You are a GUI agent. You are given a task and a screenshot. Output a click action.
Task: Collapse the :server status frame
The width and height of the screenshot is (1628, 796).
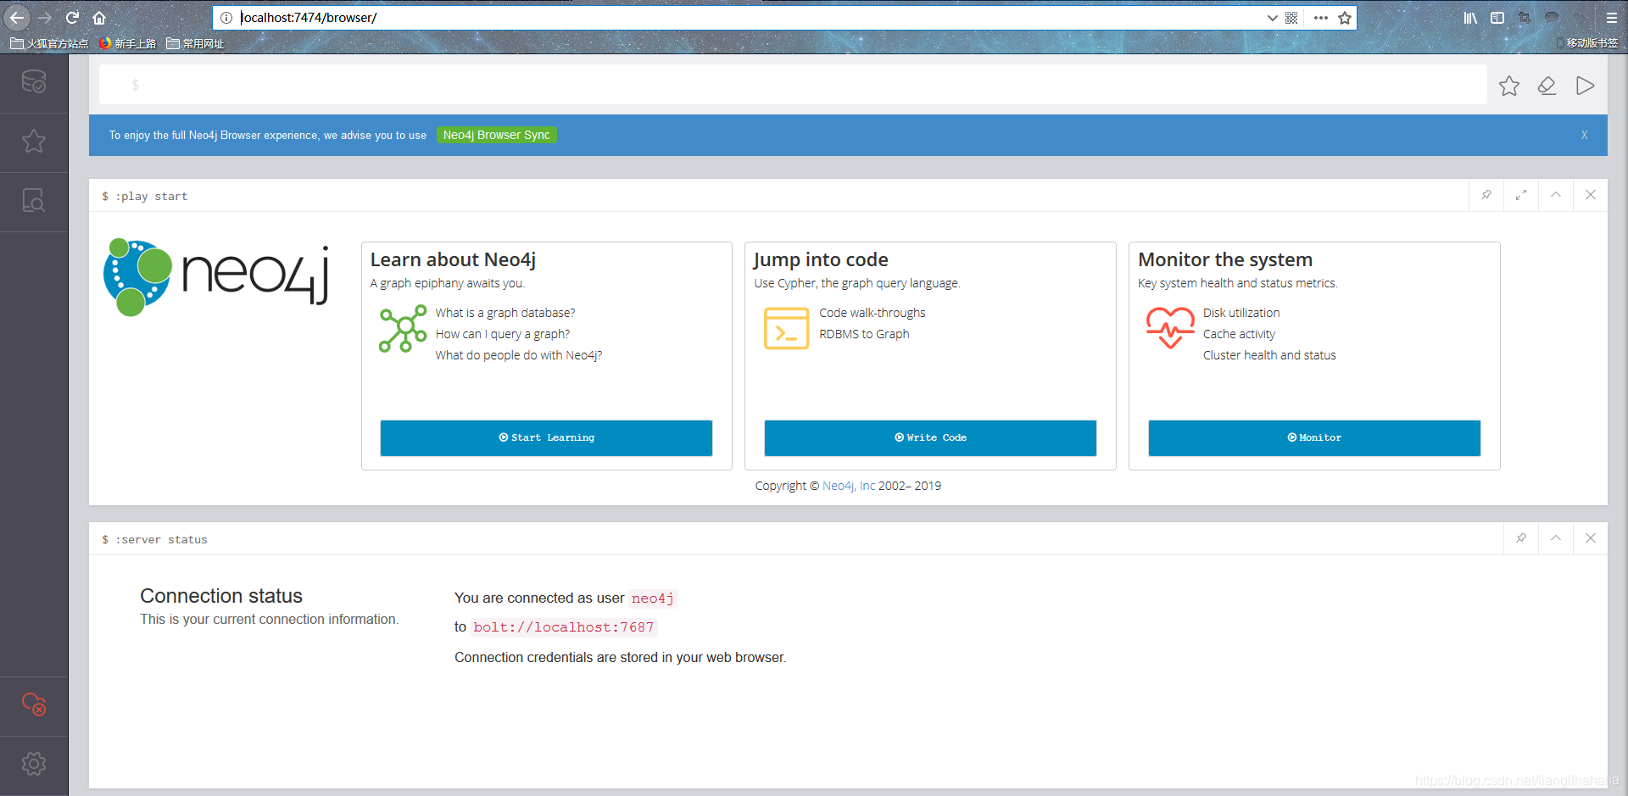pyautogui.click(x=1556, y=538)
